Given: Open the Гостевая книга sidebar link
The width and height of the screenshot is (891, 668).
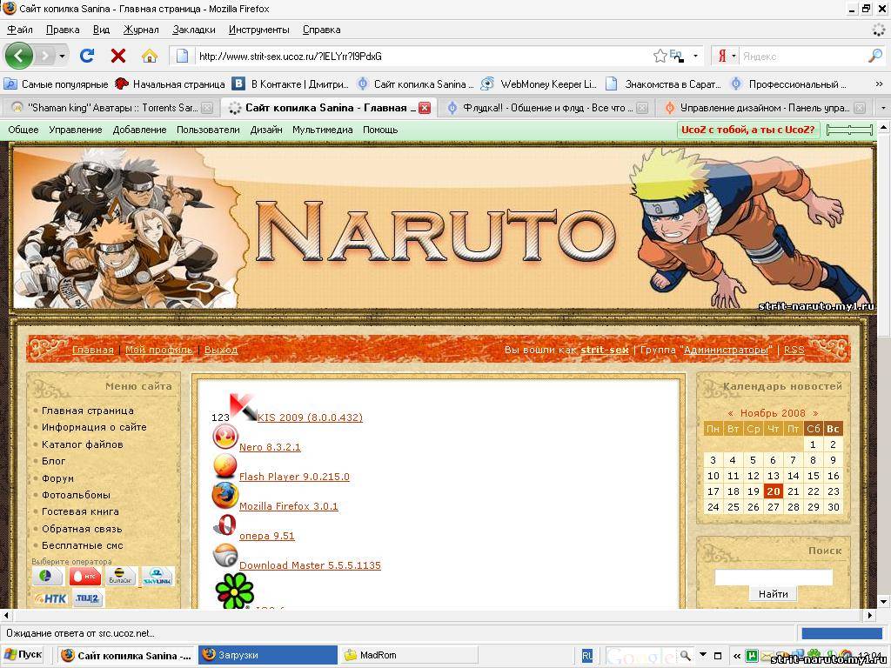Looking at the screenshot, I should (x=80, y=511).
